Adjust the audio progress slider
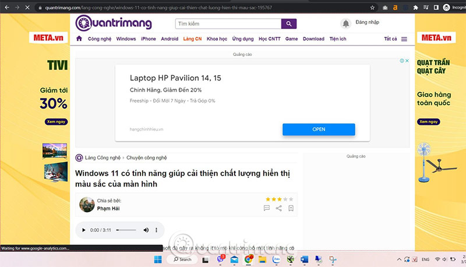This screenshot has height=267, width=466. click(126, 230)
